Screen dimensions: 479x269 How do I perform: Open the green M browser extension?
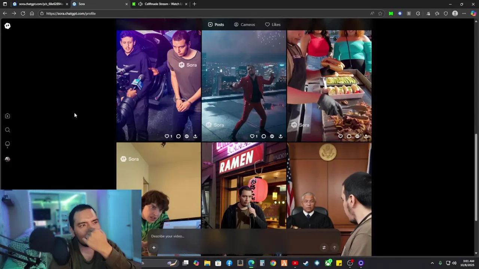(391, 13)
